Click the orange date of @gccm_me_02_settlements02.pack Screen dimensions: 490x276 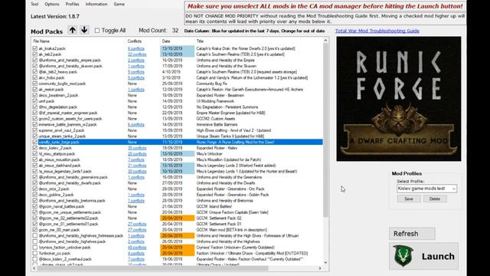(x=177, y=218)
